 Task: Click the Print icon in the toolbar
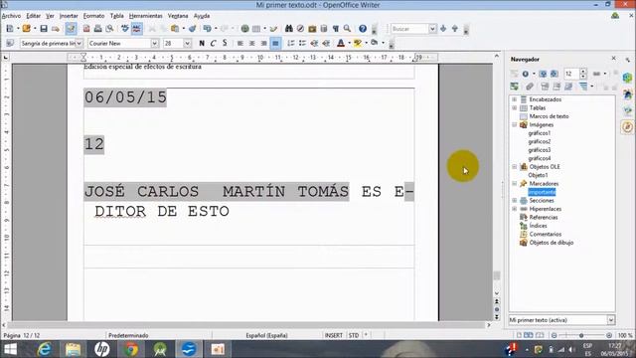(x=97, y=29)
